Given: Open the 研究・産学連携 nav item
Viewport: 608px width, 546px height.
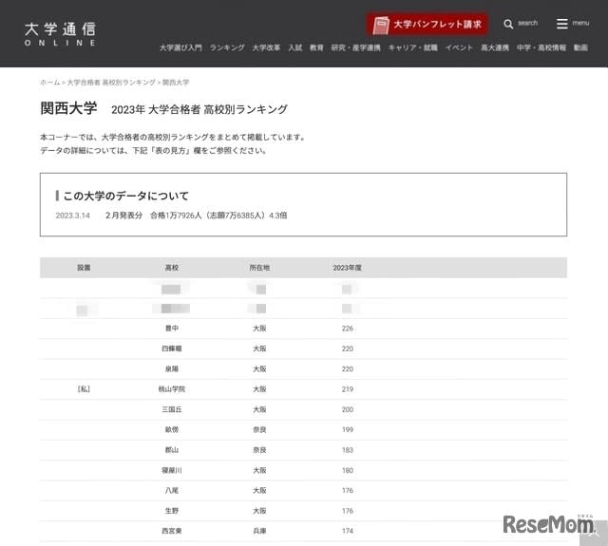Looking at the screenshot, I should point(356,47).
